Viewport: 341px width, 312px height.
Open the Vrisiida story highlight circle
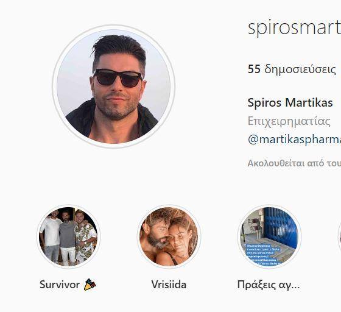(169, 236)
